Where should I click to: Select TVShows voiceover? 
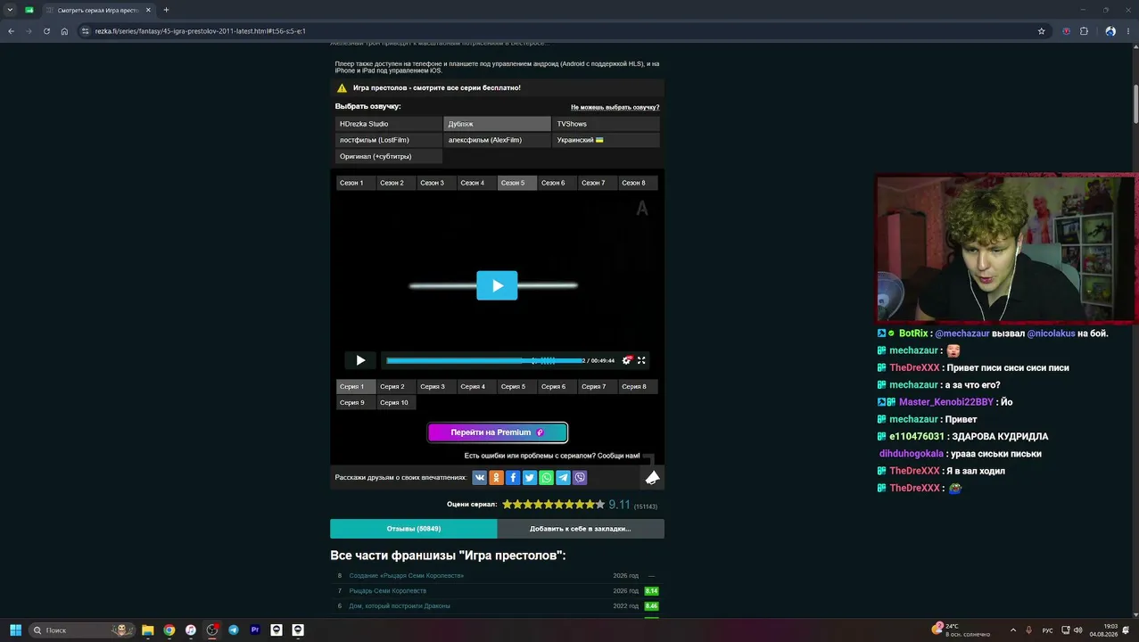click(x=606, y=124)
